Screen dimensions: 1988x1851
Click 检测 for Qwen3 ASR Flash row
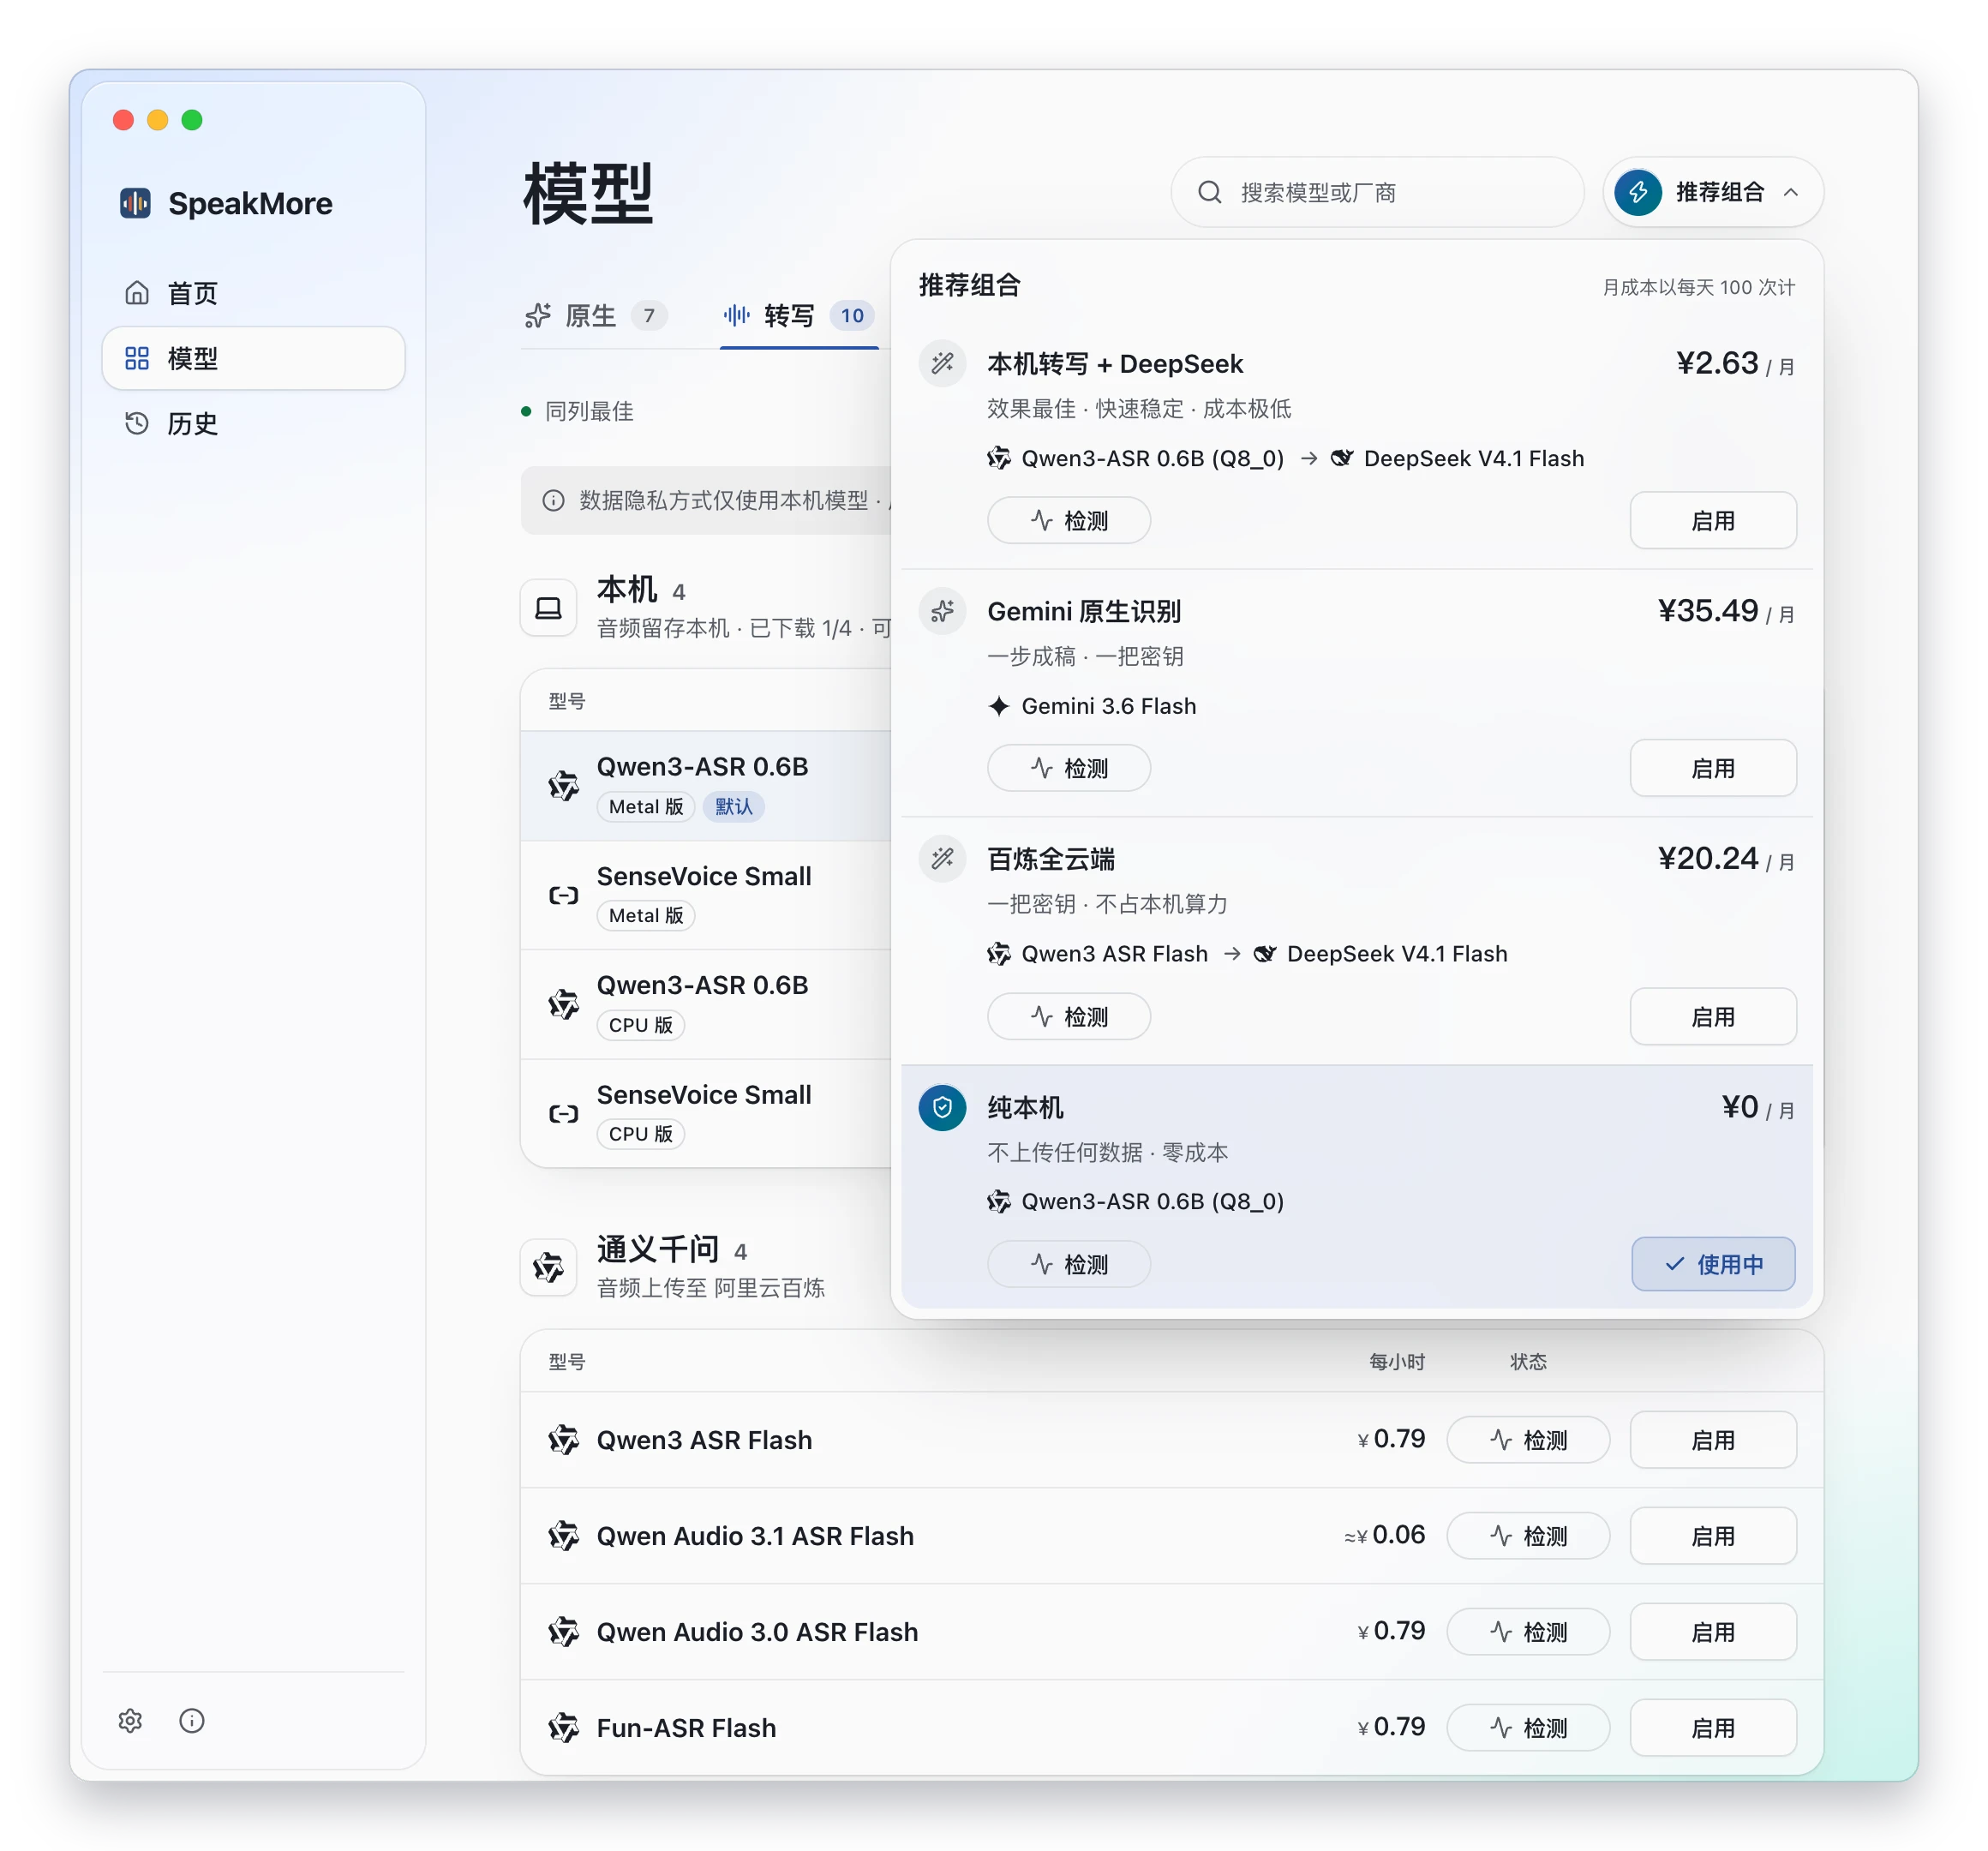pos(1528,1439)
